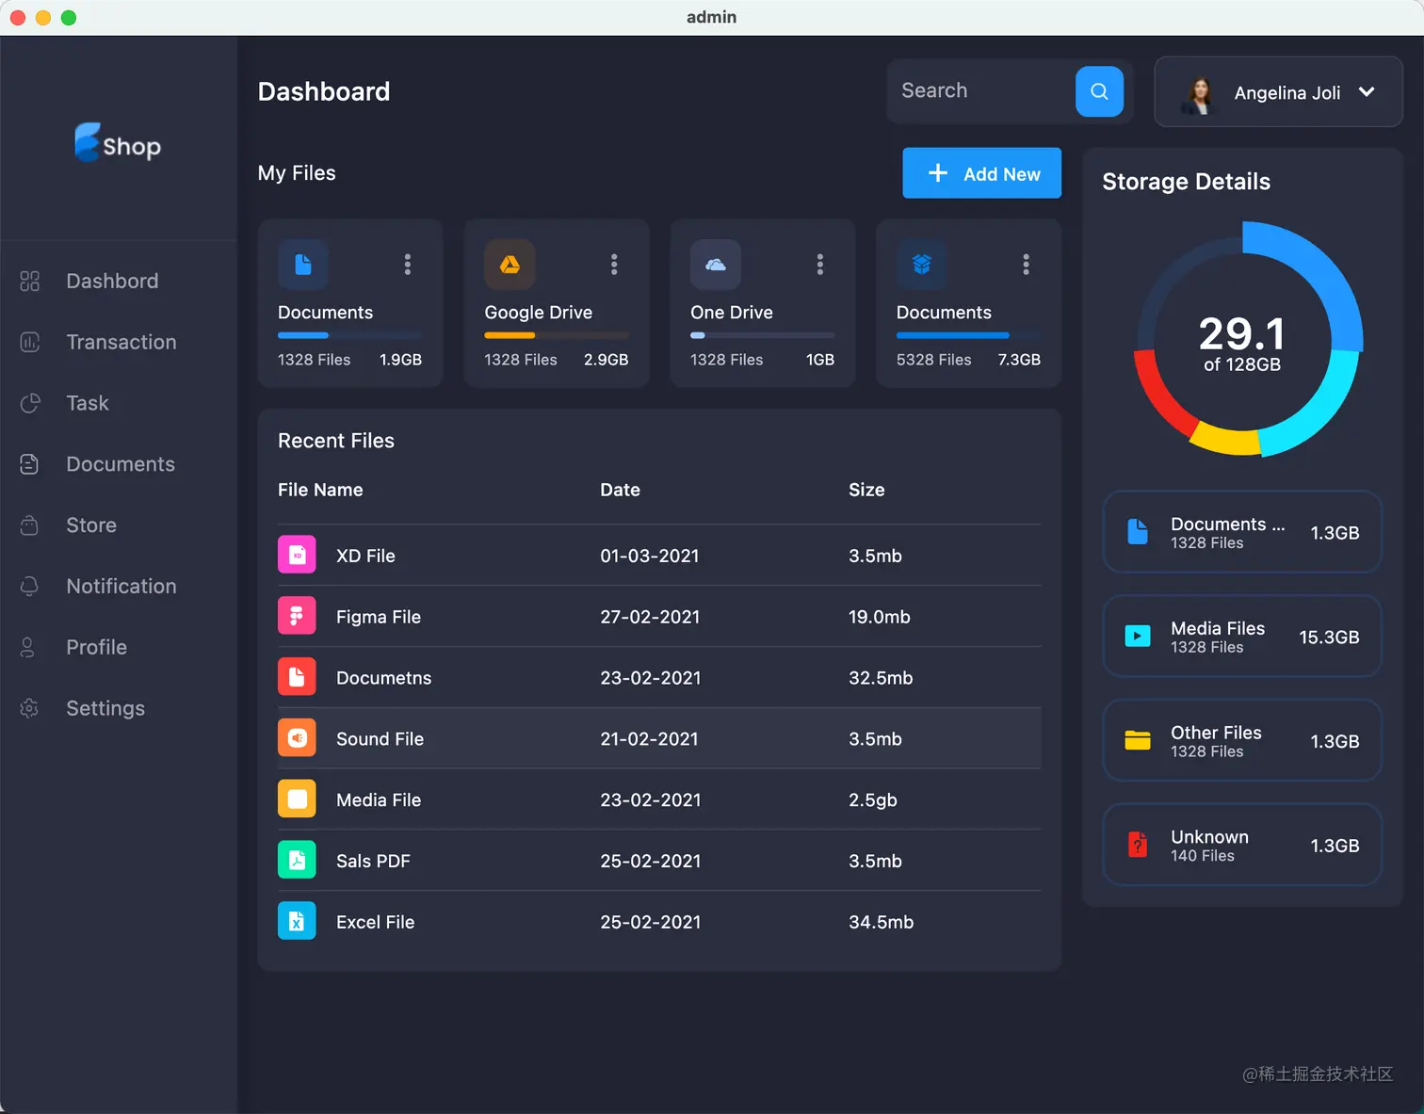Click the Settings gear icon in sidebar
Screen dimensions: 1424x1114
tap(30, 708)
